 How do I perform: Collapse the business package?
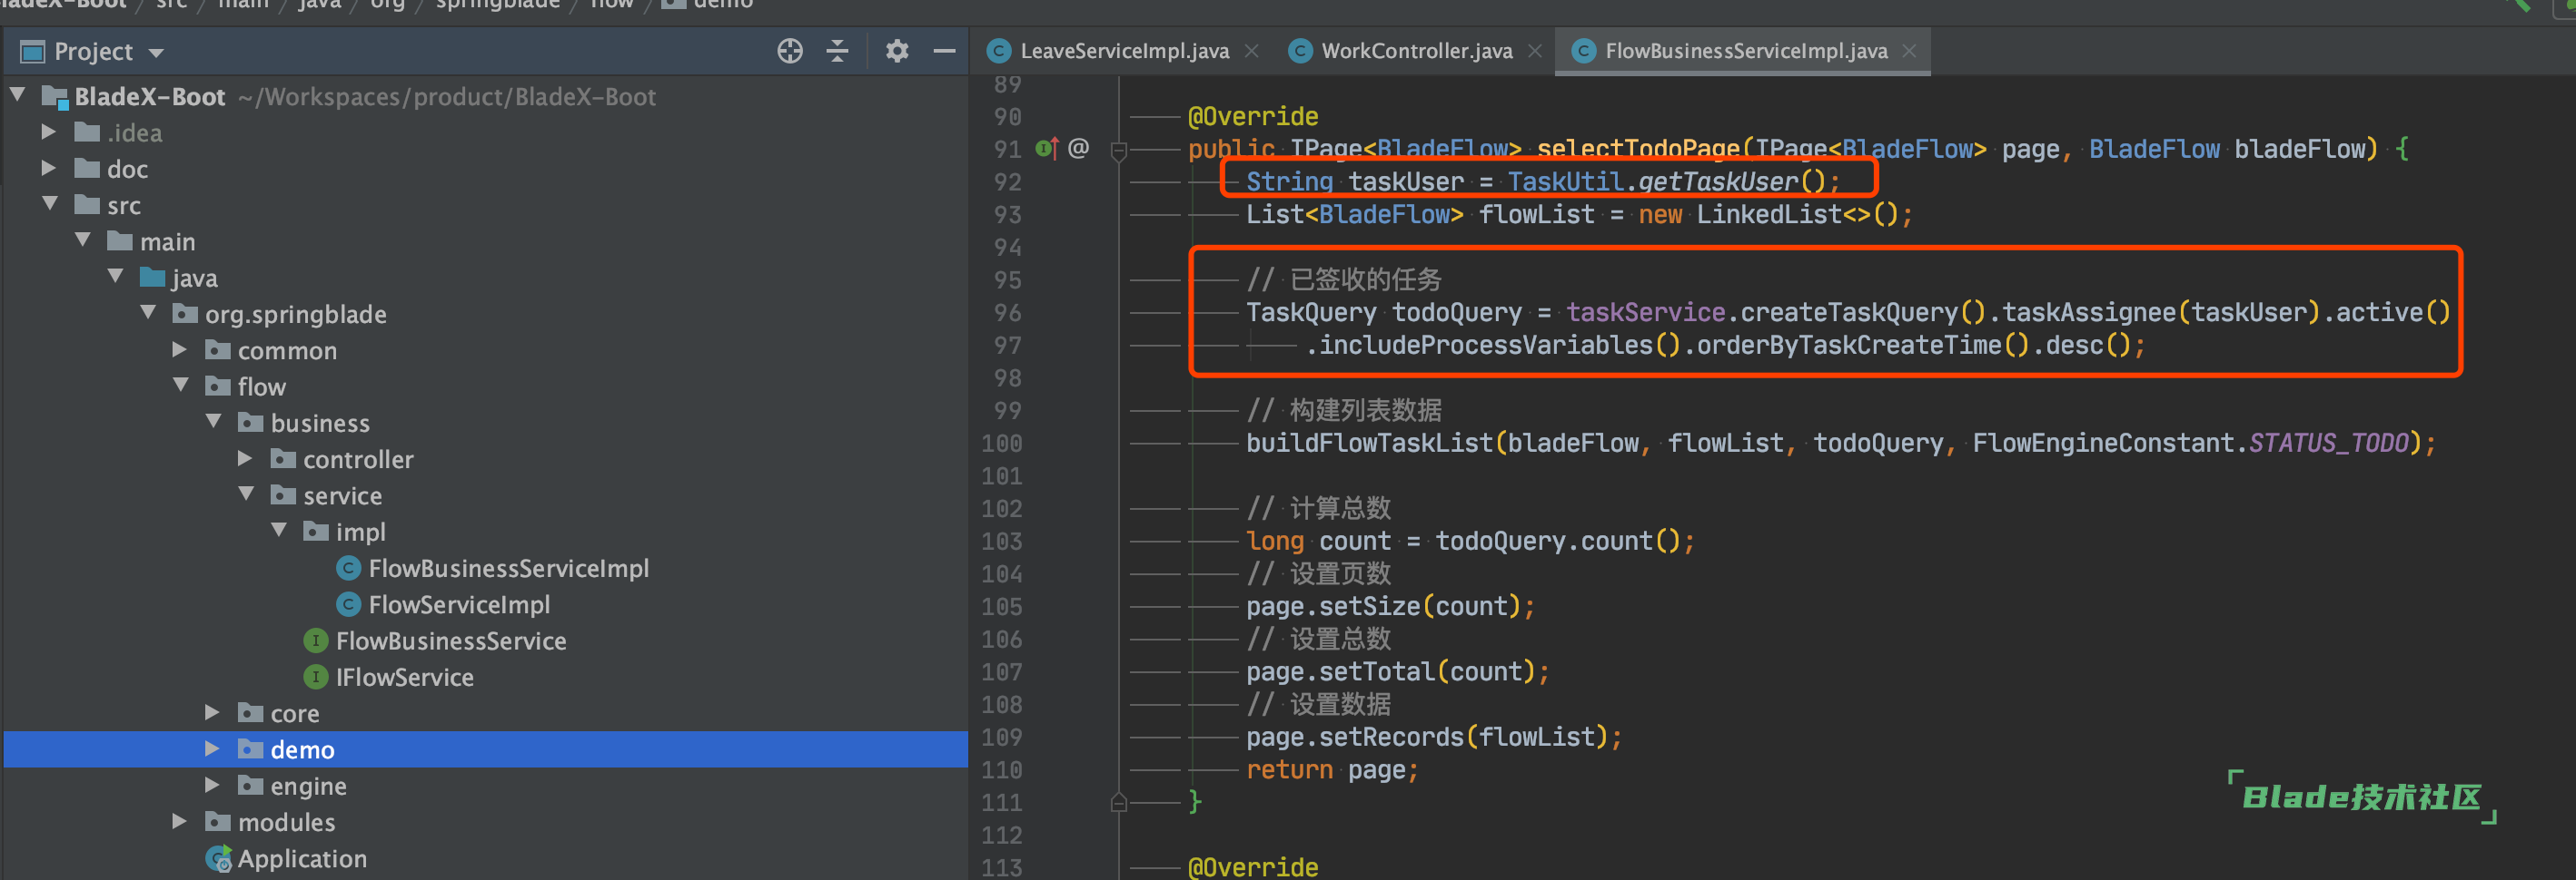click(x=214, y=422)
